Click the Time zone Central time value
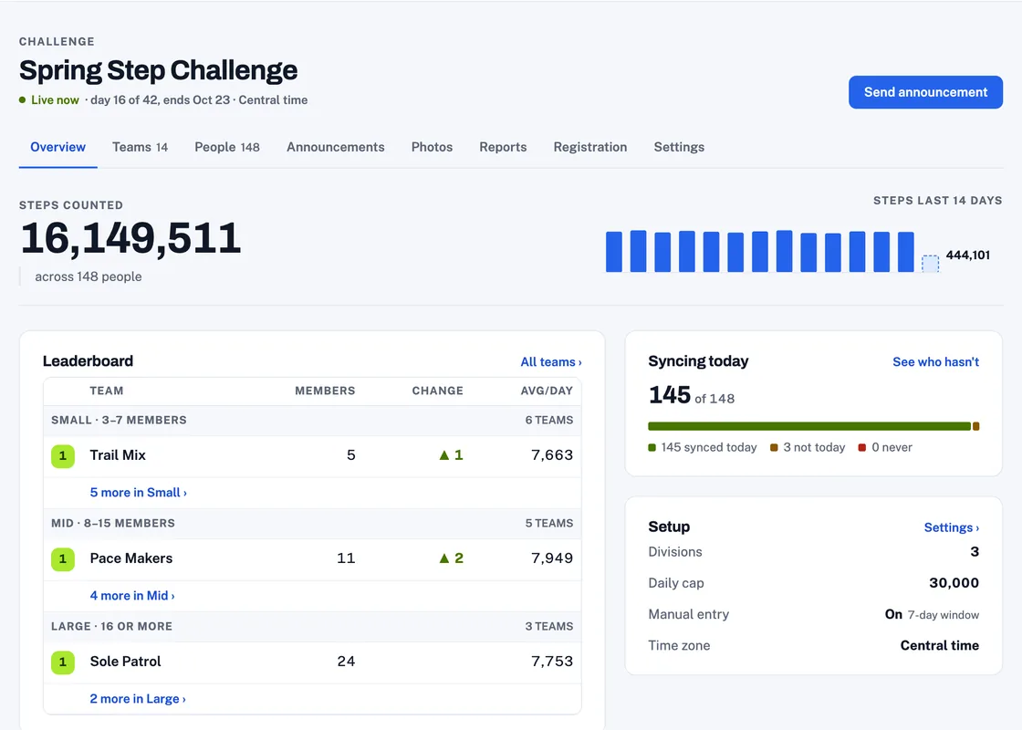 pyautogui.click(x=939, y=645)
